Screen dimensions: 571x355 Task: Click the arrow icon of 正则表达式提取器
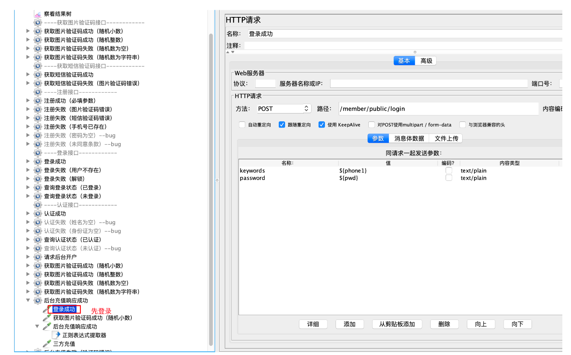(x=57, y=335)
